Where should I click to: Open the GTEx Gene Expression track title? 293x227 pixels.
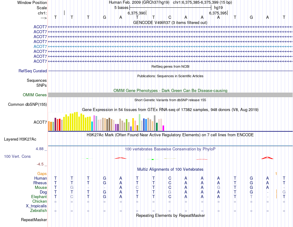(x=170, y=110)
